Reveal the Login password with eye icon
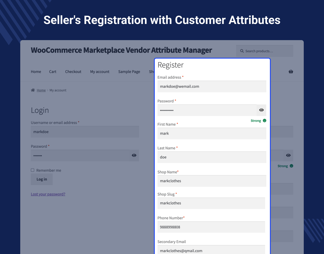The image size is (324, 254). coord(134,155)
